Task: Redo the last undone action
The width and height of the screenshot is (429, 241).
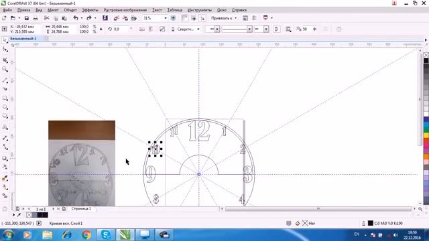Action: click(89, 18)
